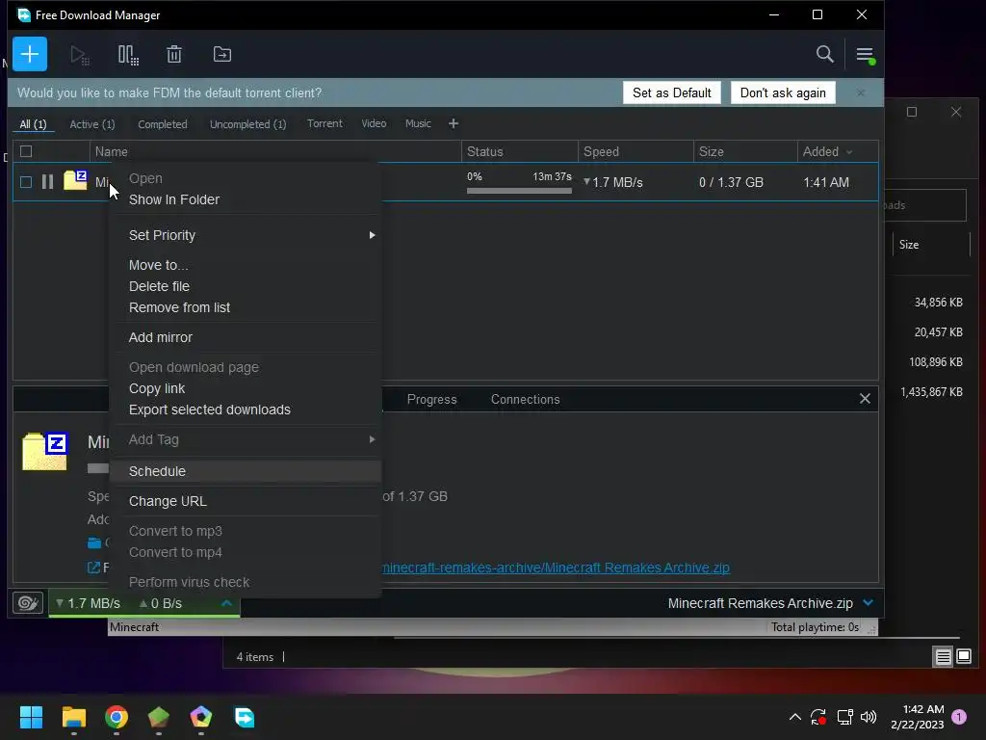Image resolution: width=986 pixels, height=740 pixels.
Task: Open Windows Start menu
Action: point(31,717)
